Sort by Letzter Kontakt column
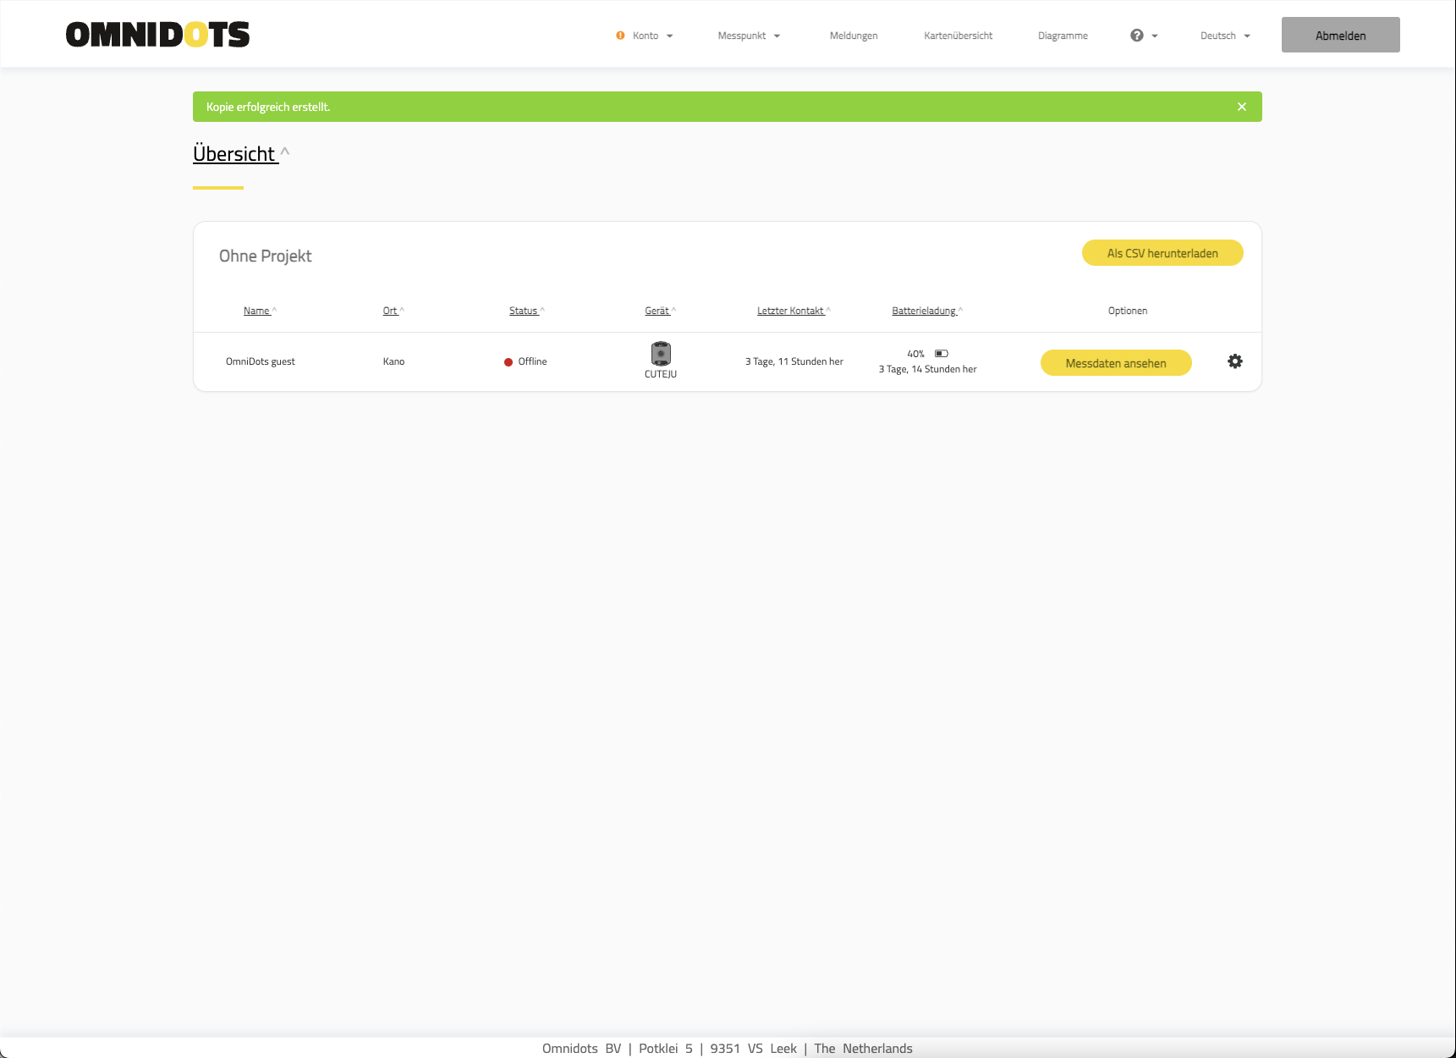The height and width of the screenshot is (1058, 1456). (x=791, y=311)
